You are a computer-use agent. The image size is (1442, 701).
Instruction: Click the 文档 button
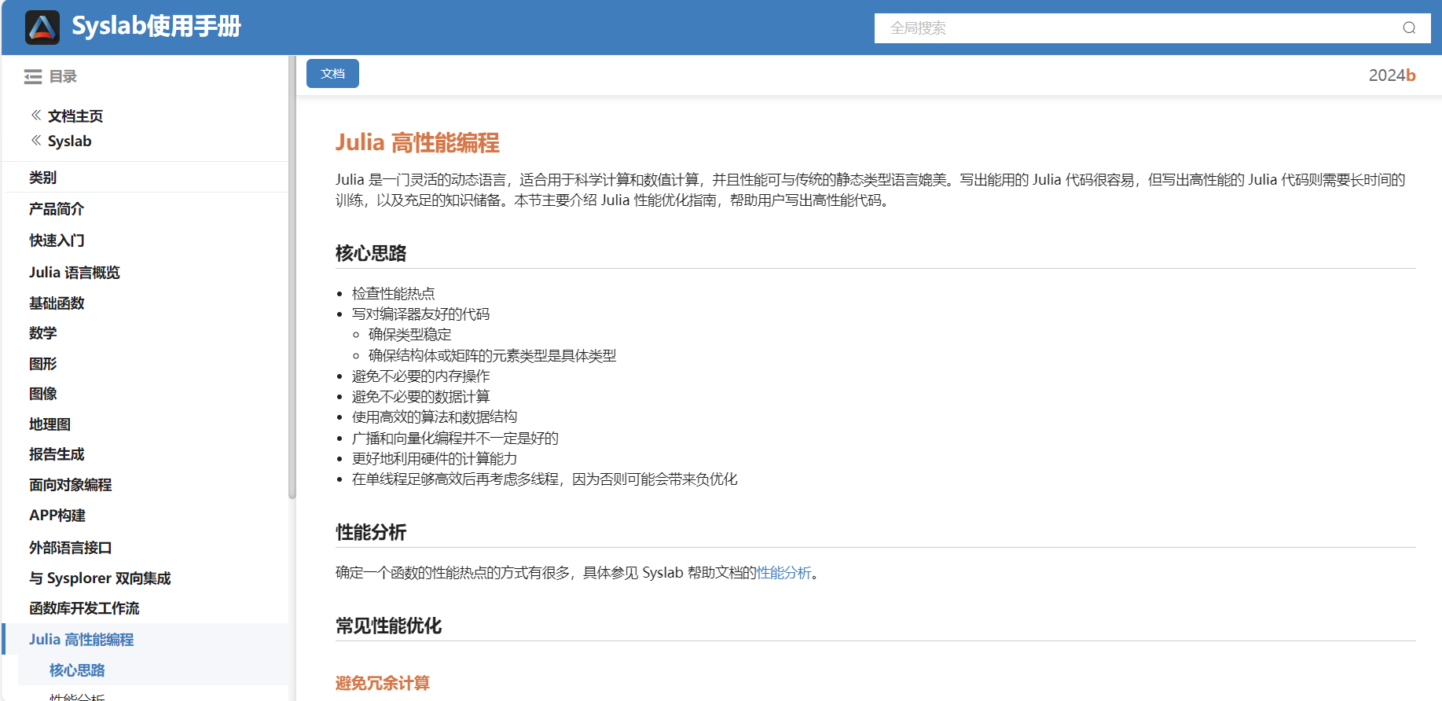[x=332, y=74]
